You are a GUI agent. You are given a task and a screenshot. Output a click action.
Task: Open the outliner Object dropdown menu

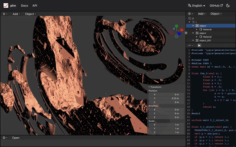216,14
